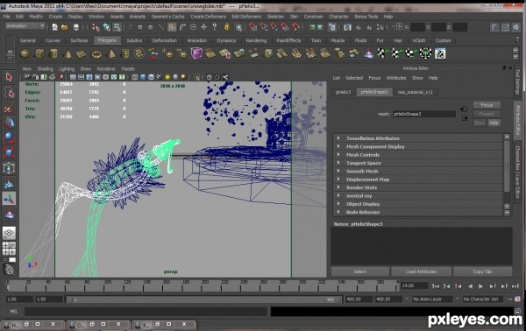
Task: Select the mia_material_x11 tab
Action: (x=416, y=92)
